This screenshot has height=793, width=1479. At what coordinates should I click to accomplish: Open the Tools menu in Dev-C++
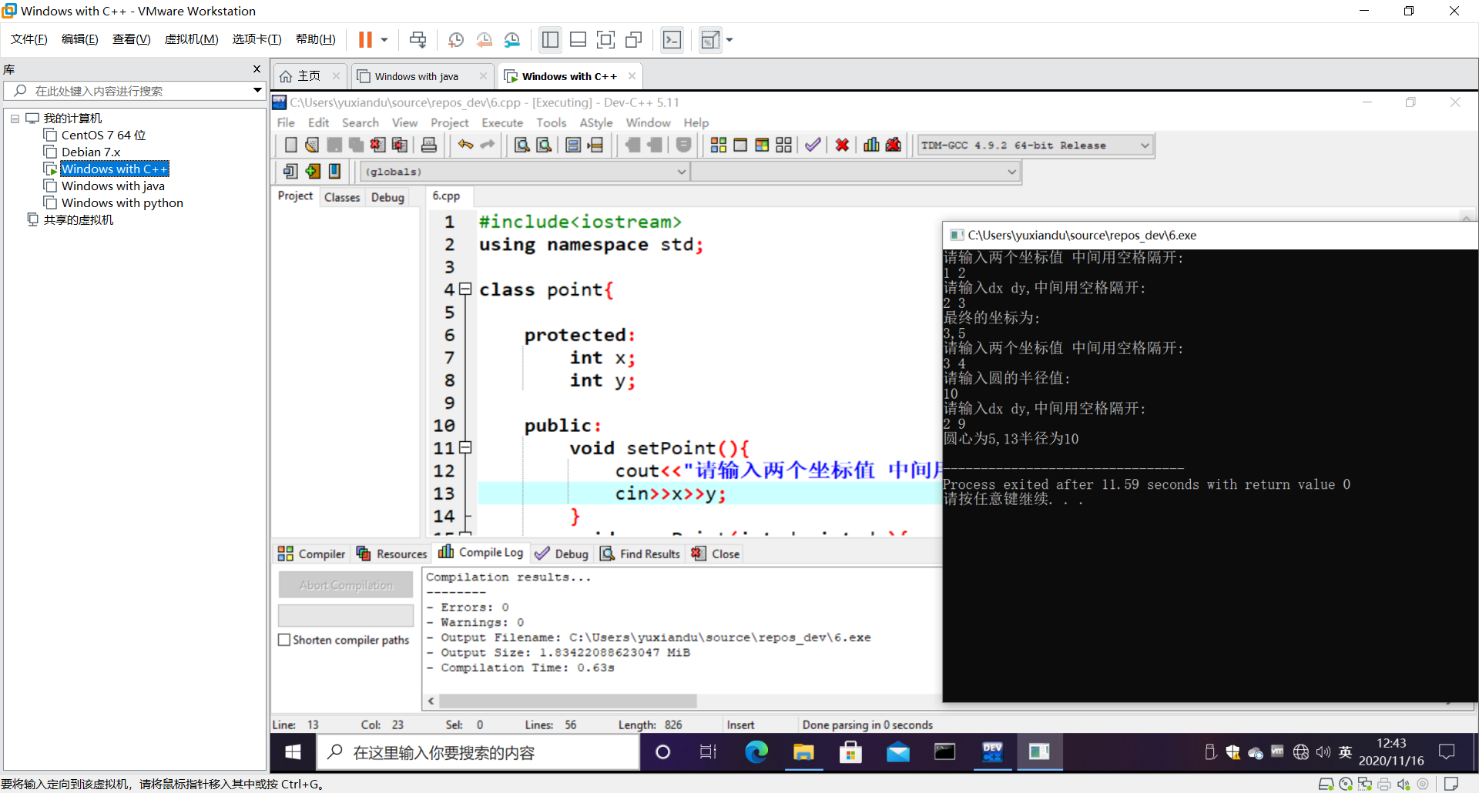[552, 122]
